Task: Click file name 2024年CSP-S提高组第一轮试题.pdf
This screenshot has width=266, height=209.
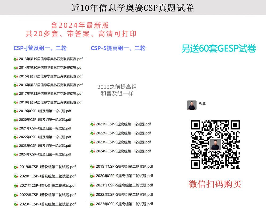Action: (123, 151)
